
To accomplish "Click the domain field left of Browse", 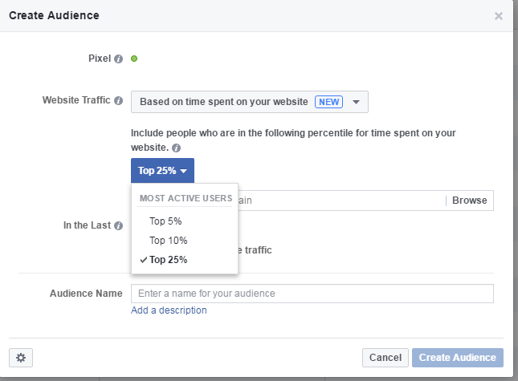I will (341, 201).
